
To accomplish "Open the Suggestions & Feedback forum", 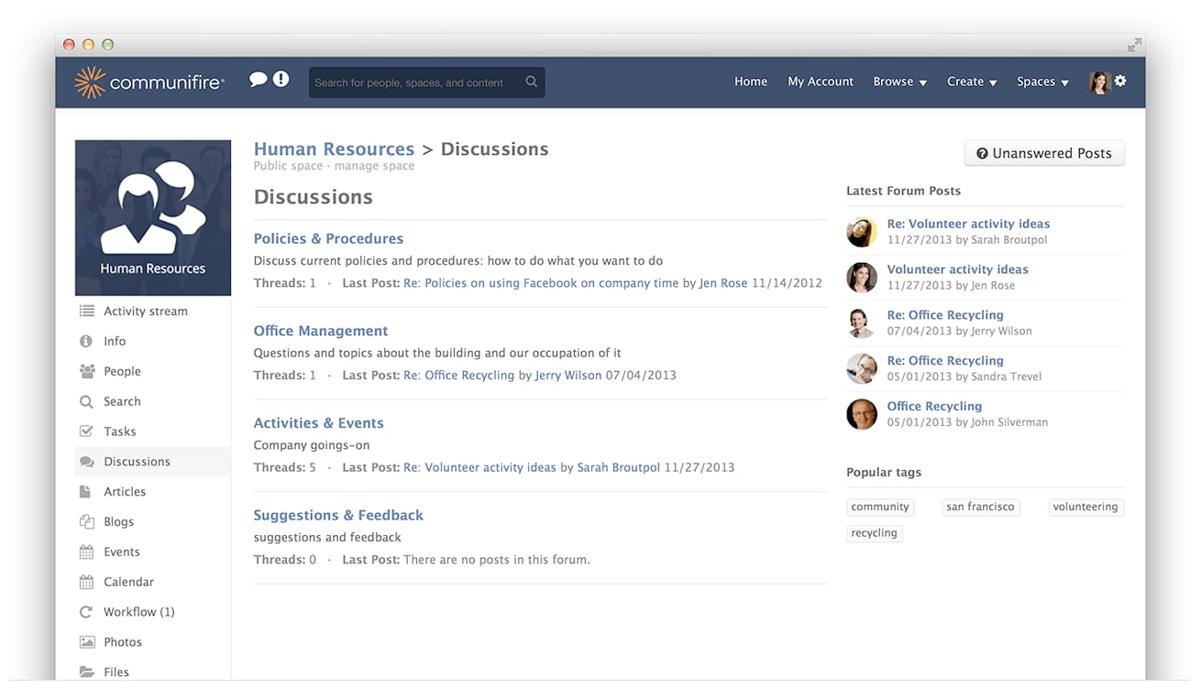I will [x=338, y=516].
